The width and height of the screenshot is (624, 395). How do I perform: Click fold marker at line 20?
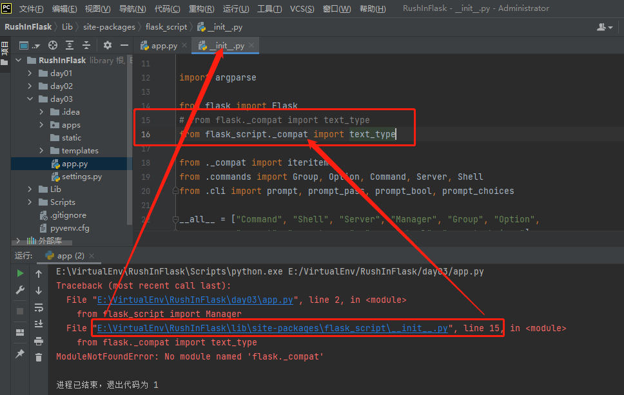click(x=175, y=191)
